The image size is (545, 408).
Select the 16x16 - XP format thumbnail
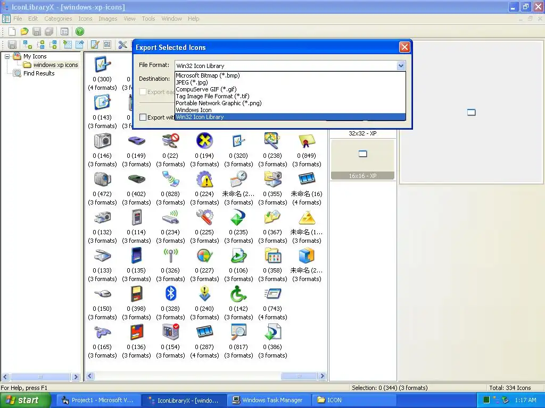coord(362,159)
